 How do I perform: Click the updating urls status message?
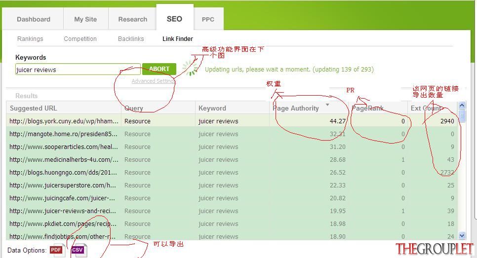(289, 69)
